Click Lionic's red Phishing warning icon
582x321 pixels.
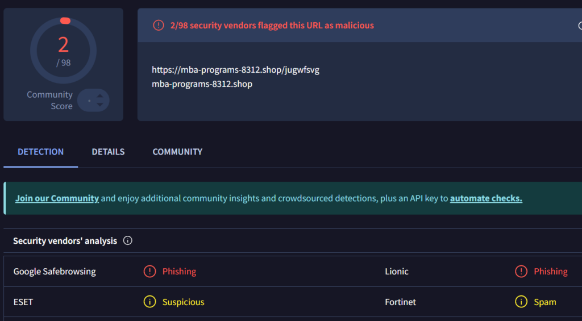[x=521, y=272]
